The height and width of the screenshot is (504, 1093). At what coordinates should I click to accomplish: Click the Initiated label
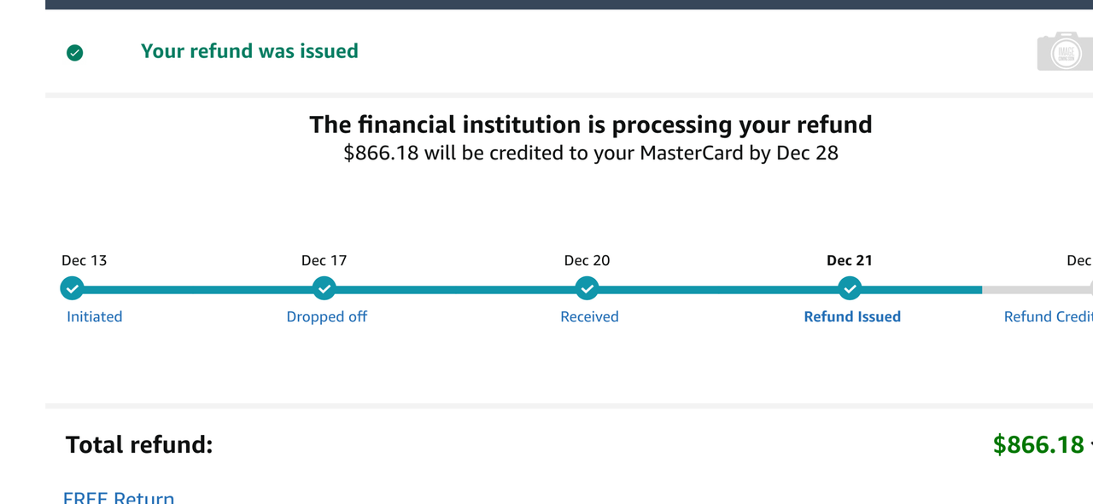95,316
